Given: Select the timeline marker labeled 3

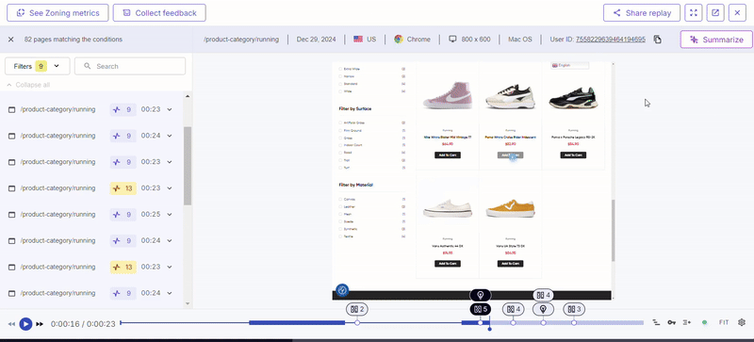Looking at the screenshot, I should pyautogui.click(x=574, y=309).
